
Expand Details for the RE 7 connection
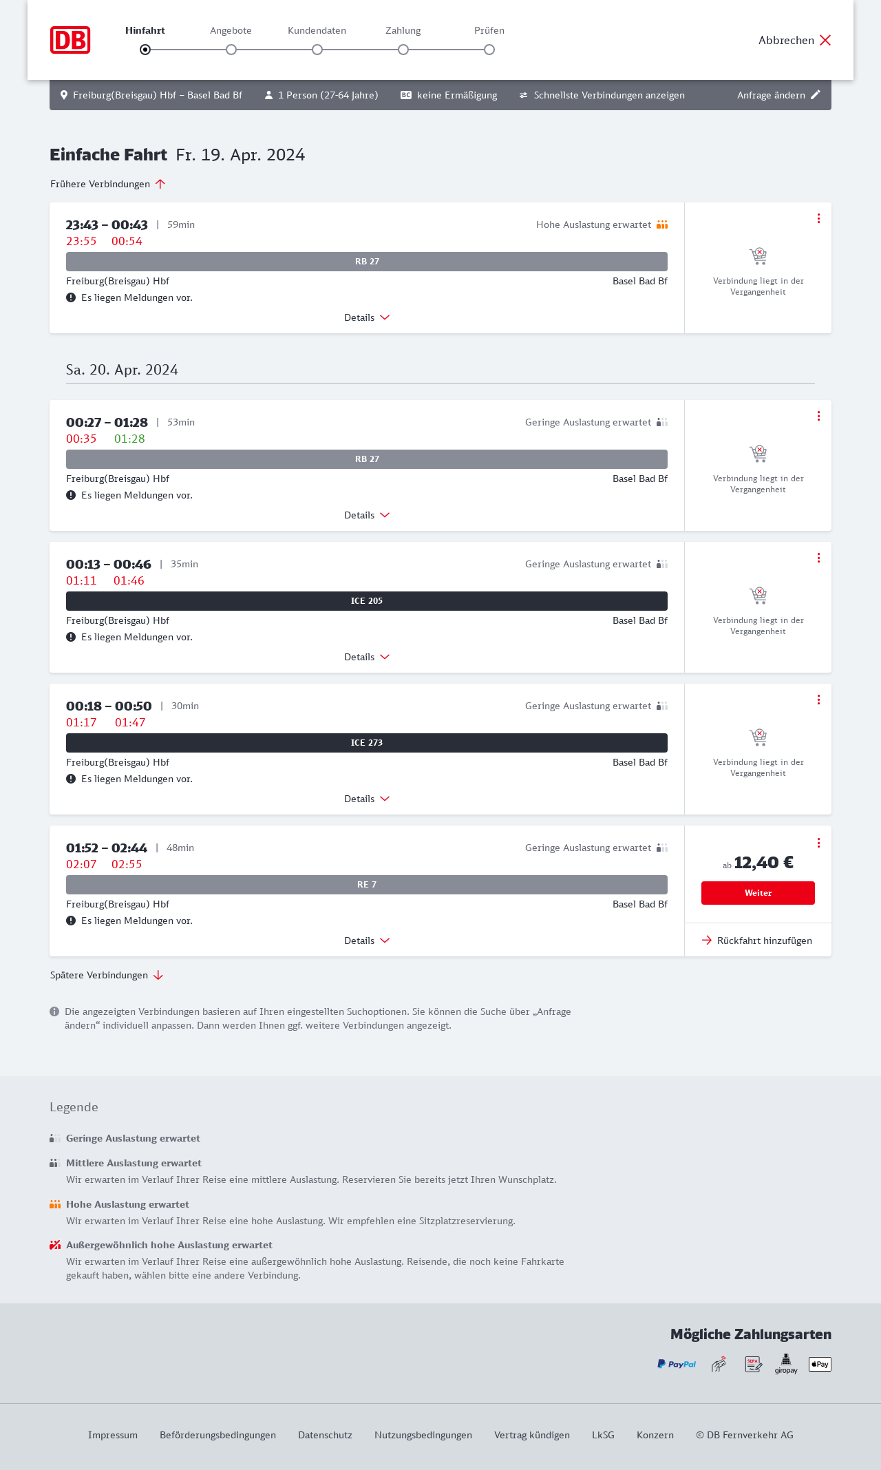click(x=367, y=941)
